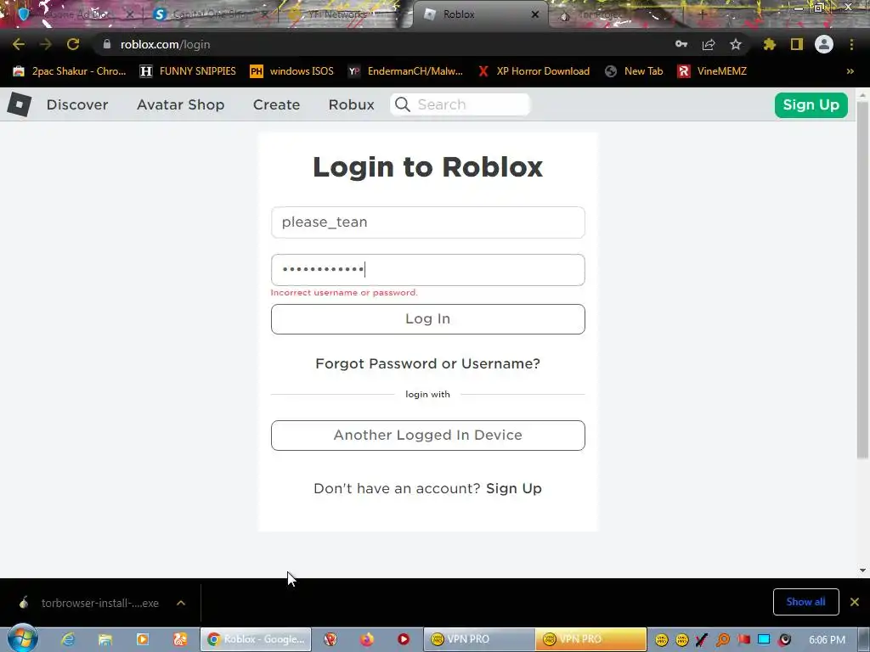
Task: Click the Roblox logo icon
Action: click(x=20, y=104)
